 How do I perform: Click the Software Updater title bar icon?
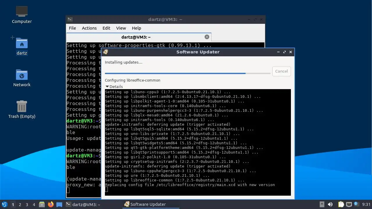point(106,52)
